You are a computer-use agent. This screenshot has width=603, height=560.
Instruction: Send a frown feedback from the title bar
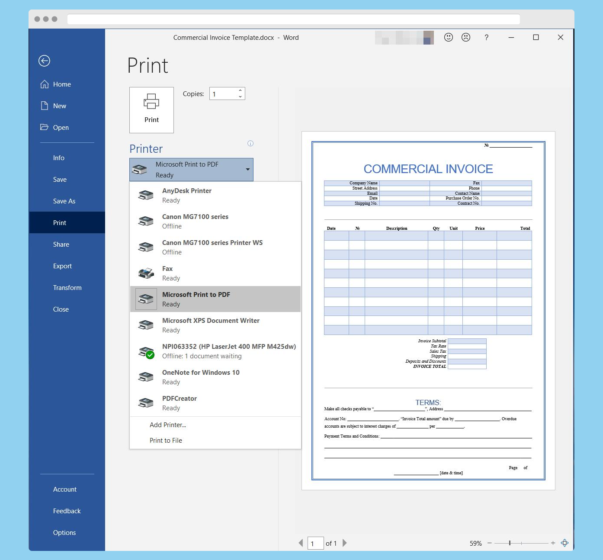click(465, 38)
